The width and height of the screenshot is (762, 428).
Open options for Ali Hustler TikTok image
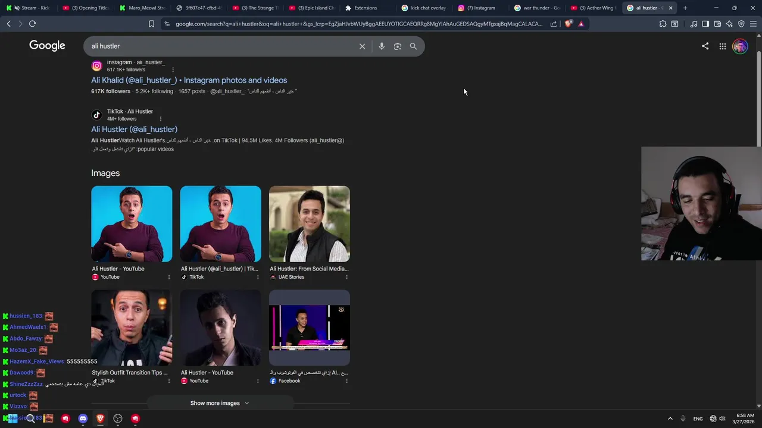click(258, 277)
